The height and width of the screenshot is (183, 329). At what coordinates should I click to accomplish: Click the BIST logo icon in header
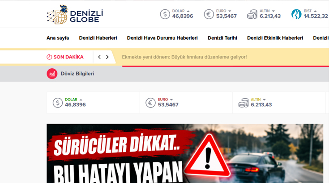click(296, 14)
